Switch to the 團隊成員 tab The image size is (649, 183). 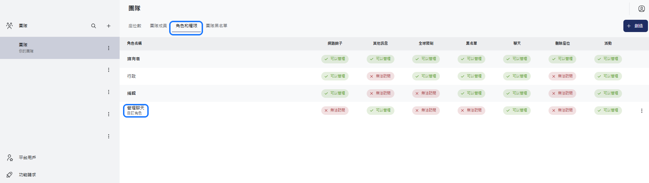coord(158,26)
